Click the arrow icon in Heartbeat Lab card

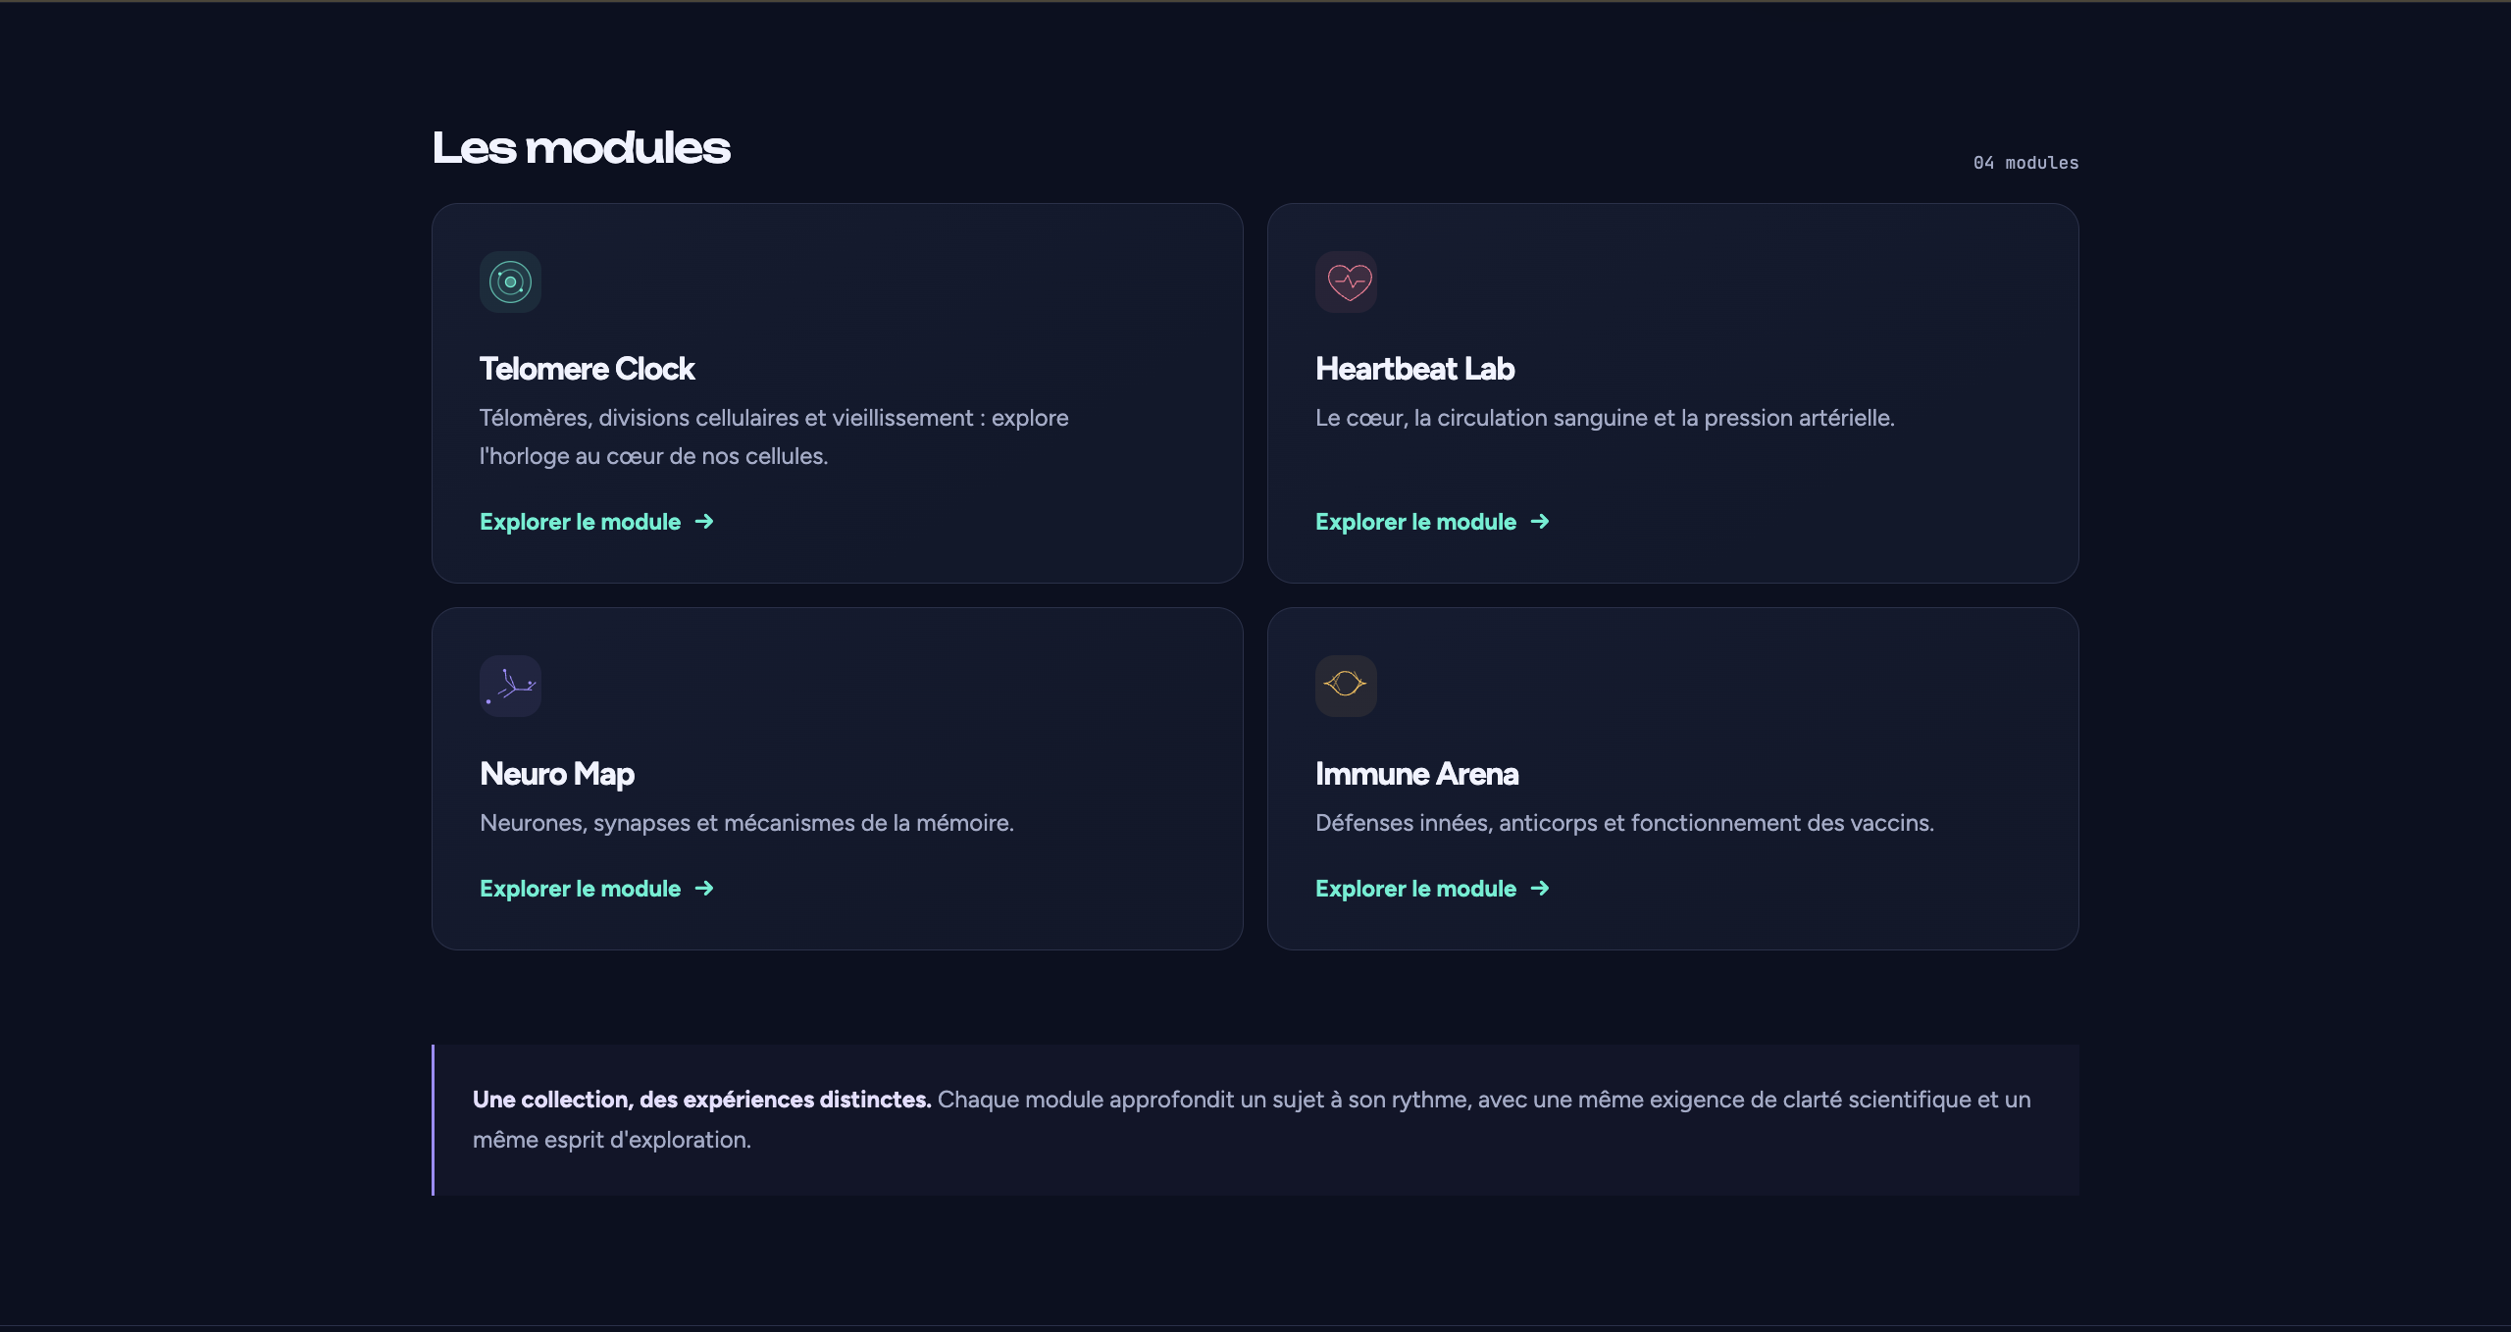[x=1540, y=522]
